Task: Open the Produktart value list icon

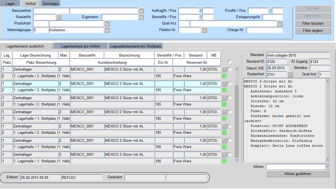Action: [107, 24]
